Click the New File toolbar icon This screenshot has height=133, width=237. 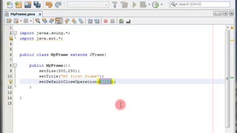click(x=10, y=5)
